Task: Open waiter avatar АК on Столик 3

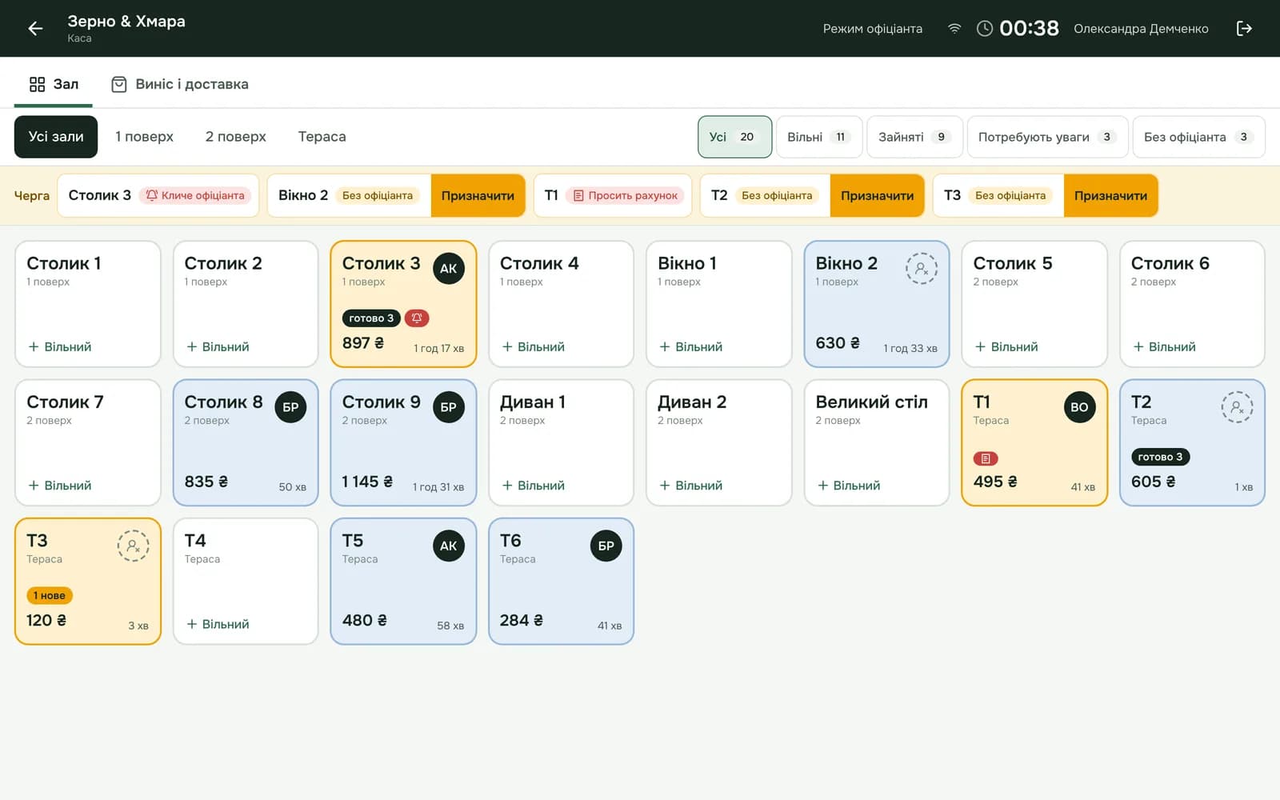Action: pos(449,269)
